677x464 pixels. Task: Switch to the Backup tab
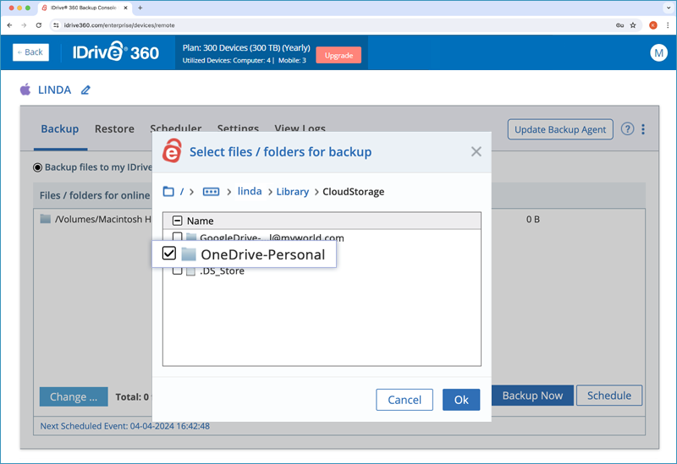click(60, 129)
